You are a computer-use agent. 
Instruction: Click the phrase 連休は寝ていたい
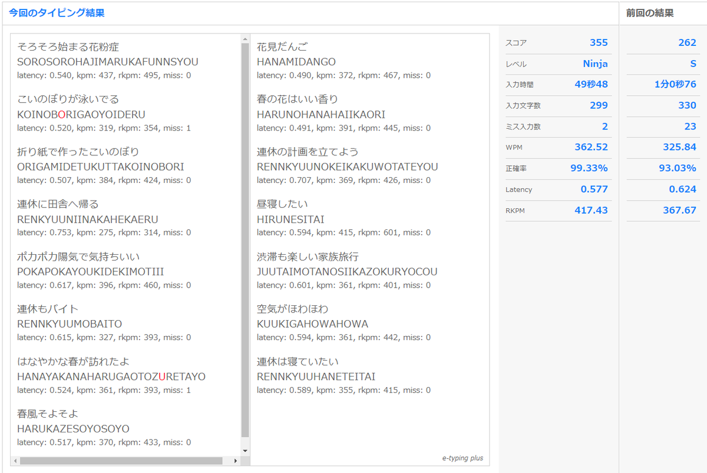pos(298,361)
